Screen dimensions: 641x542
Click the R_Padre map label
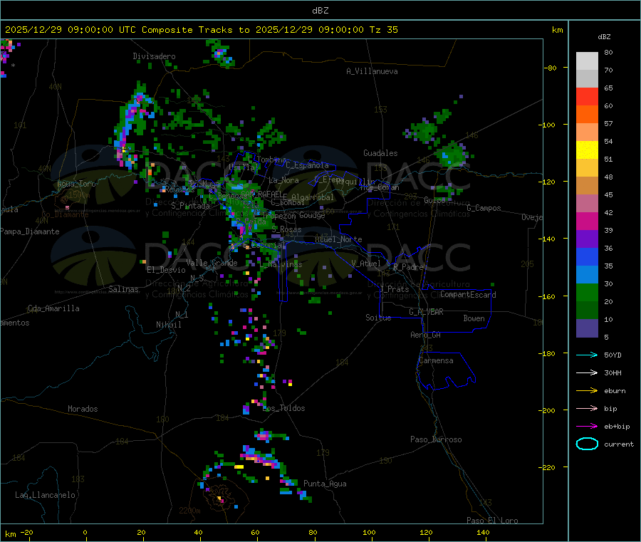click(408, 267)
